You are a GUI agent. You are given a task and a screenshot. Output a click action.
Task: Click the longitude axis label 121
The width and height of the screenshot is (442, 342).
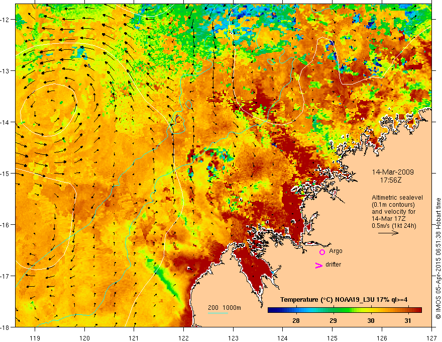pyautogui.click(x=134, y=338)
